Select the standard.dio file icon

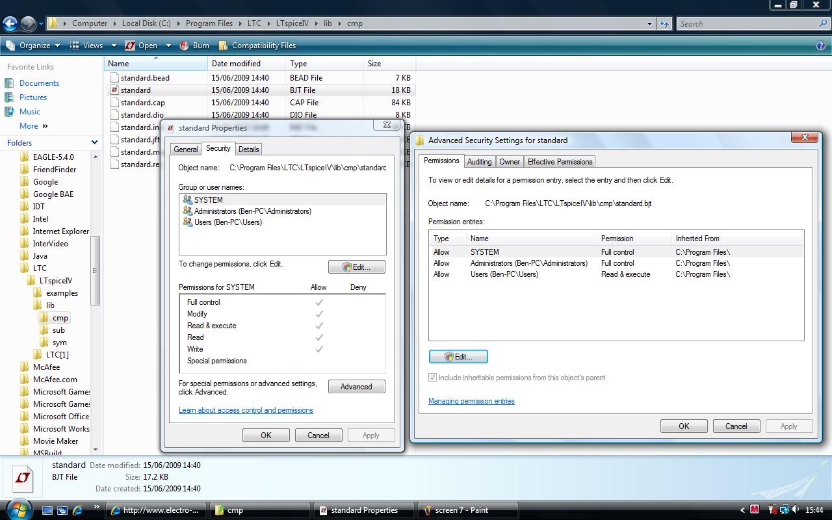[x=114, y=115]
